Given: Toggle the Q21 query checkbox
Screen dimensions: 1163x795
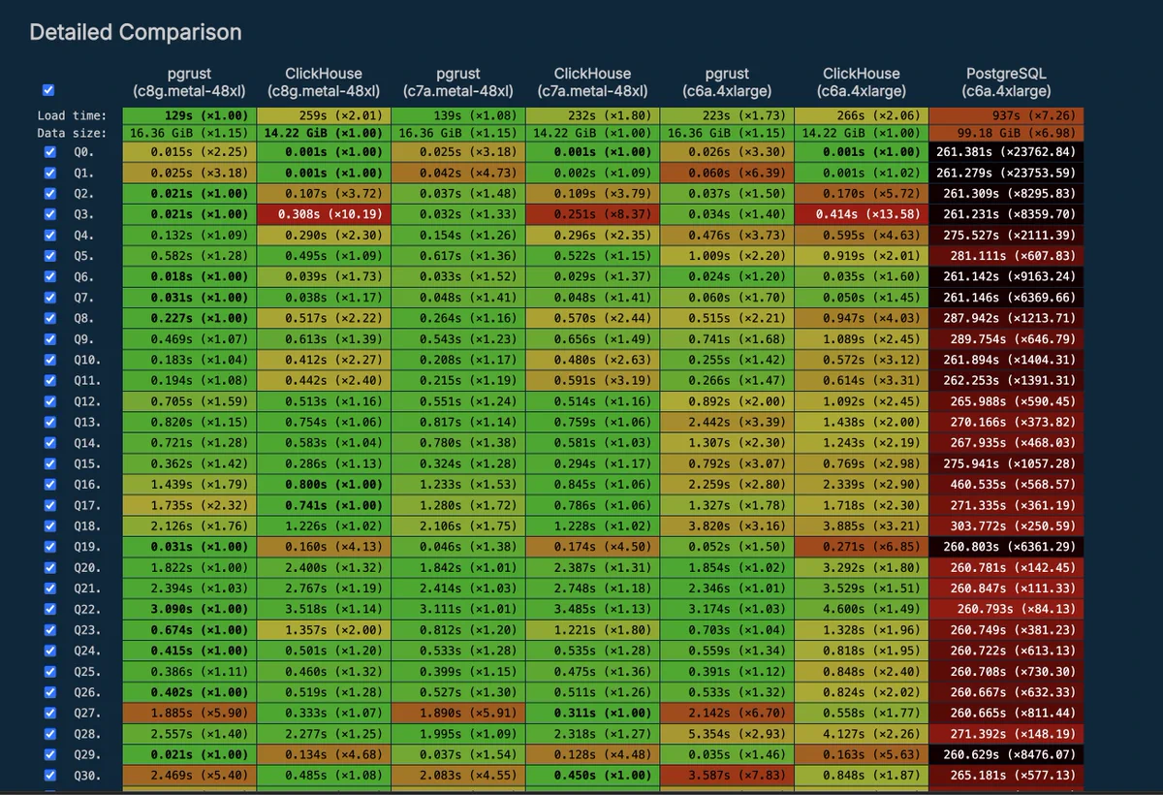Looking at the screenshot, I should pyautogui.click(x=49, y=588).
